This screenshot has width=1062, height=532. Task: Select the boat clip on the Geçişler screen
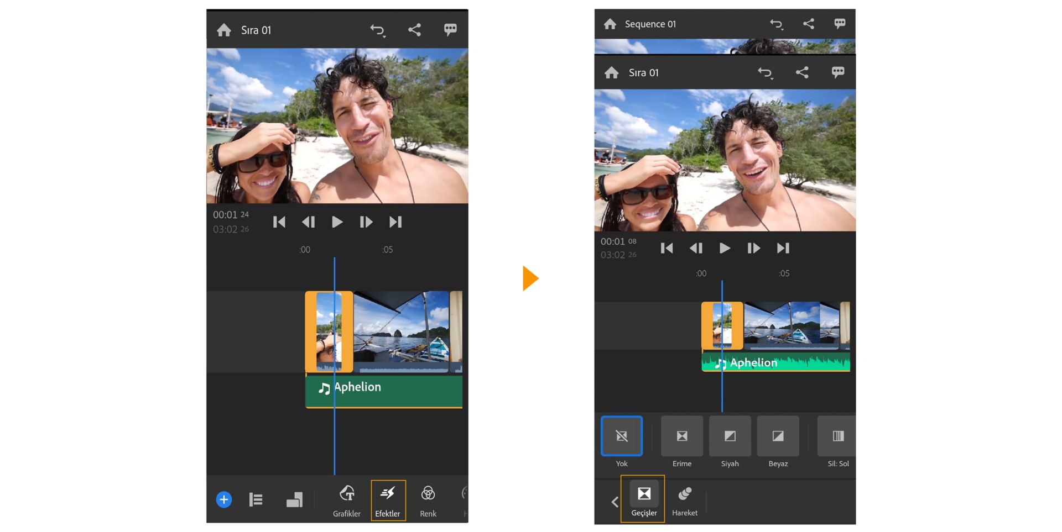[x=792, y=326]
